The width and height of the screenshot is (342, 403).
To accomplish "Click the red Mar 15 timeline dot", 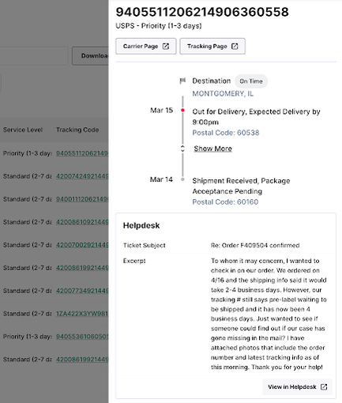I will (x=182, y=110).
